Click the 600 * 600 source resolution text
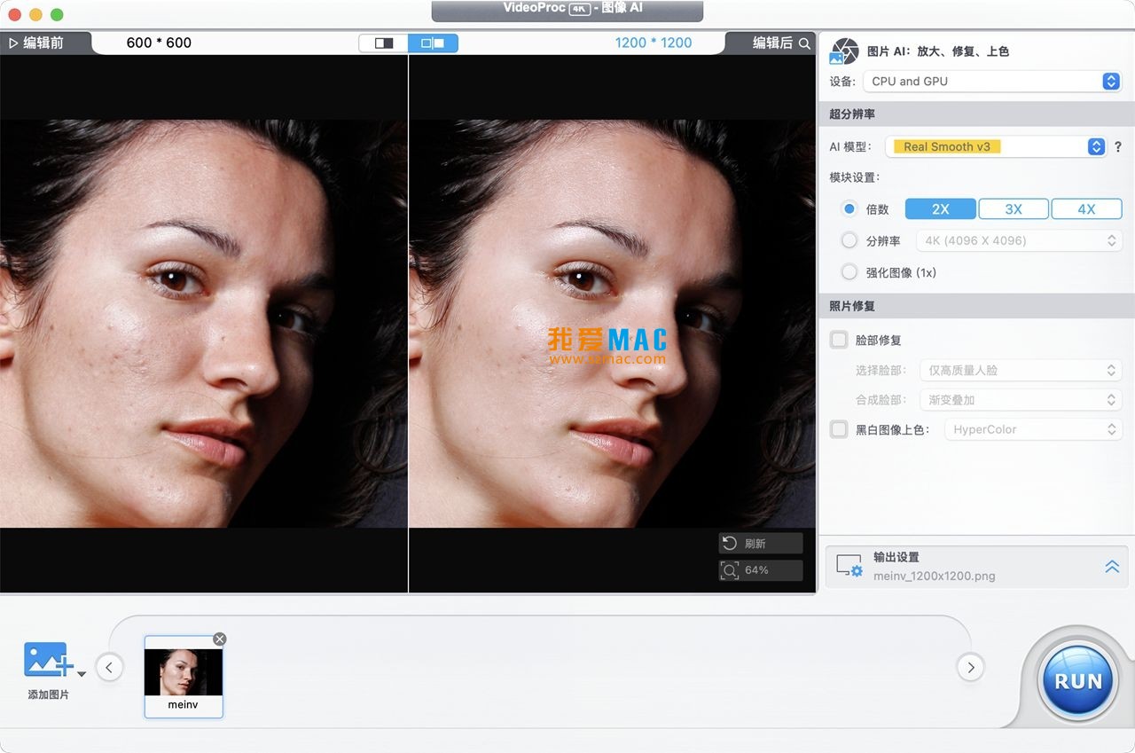The image size is (1135, 753). pyautogui.click(x=159, y=43)
